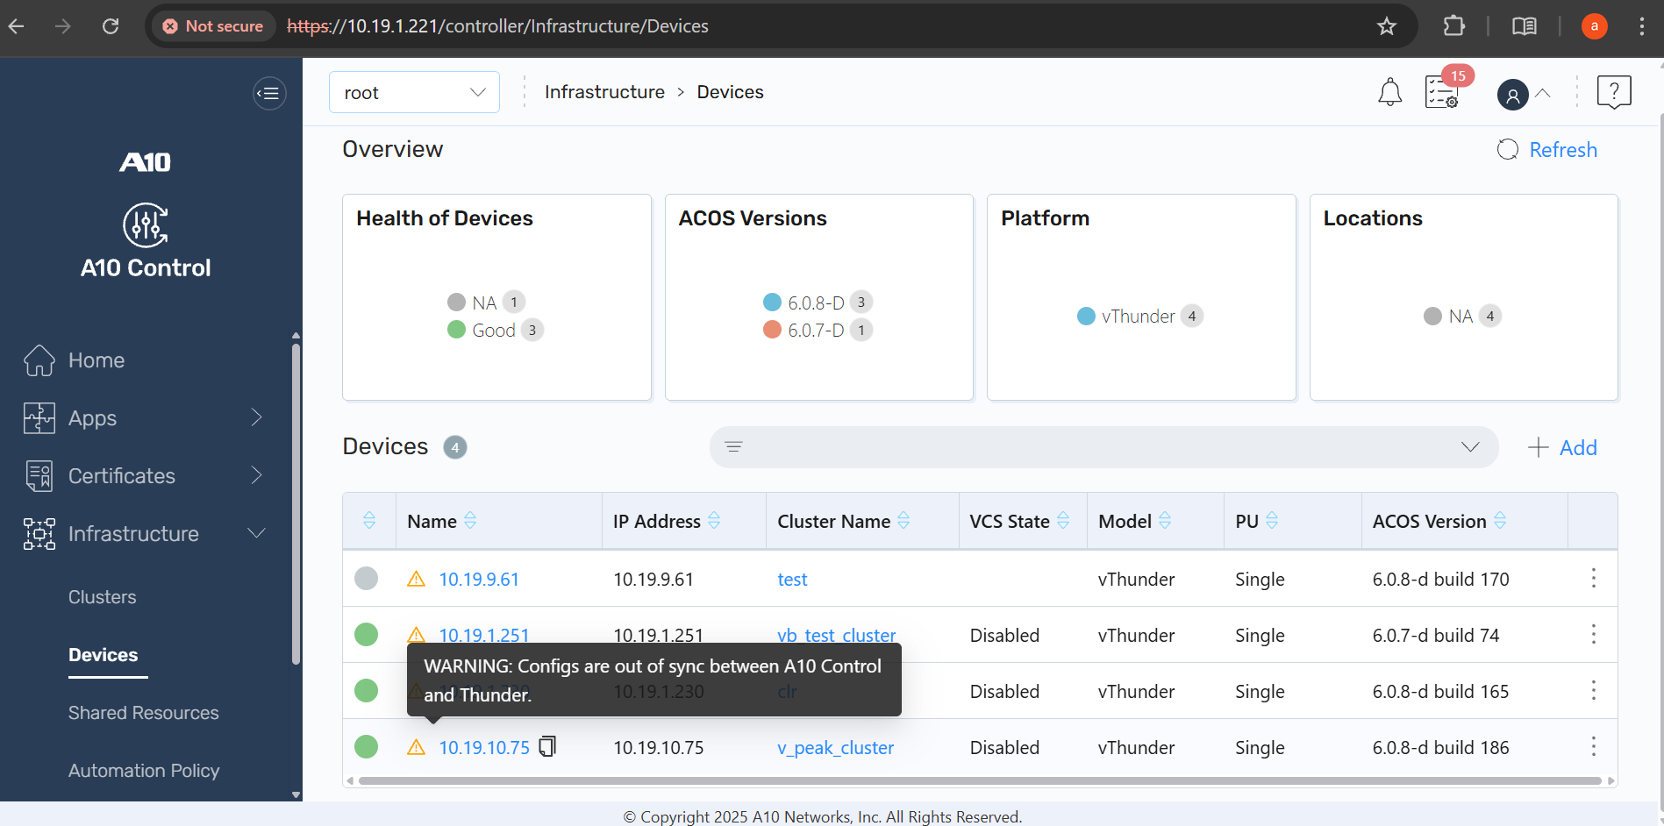Open Shared Resources in sidebar
Viewport: 1664px width, 826px height.
pos(144,713)
